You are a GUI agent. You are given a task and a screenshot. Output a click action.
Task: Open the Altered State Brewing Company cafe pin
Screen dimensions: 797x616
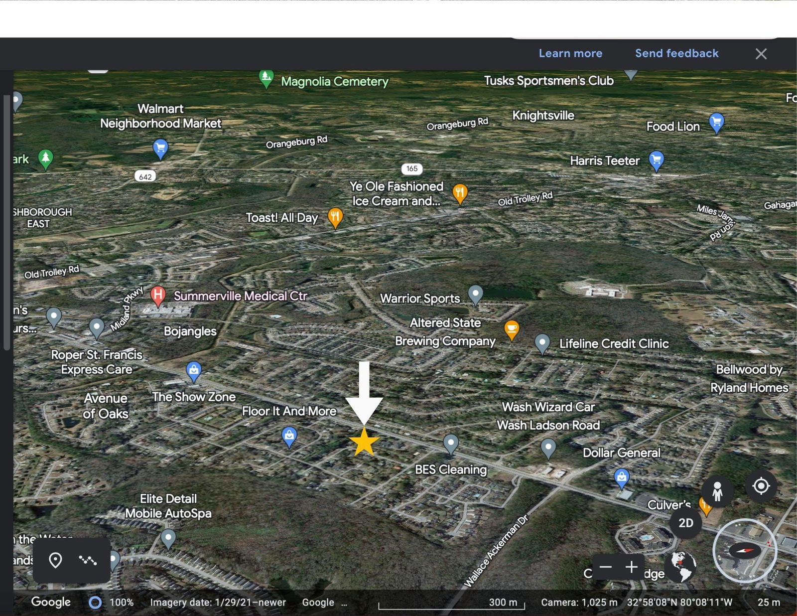[512, 330]
